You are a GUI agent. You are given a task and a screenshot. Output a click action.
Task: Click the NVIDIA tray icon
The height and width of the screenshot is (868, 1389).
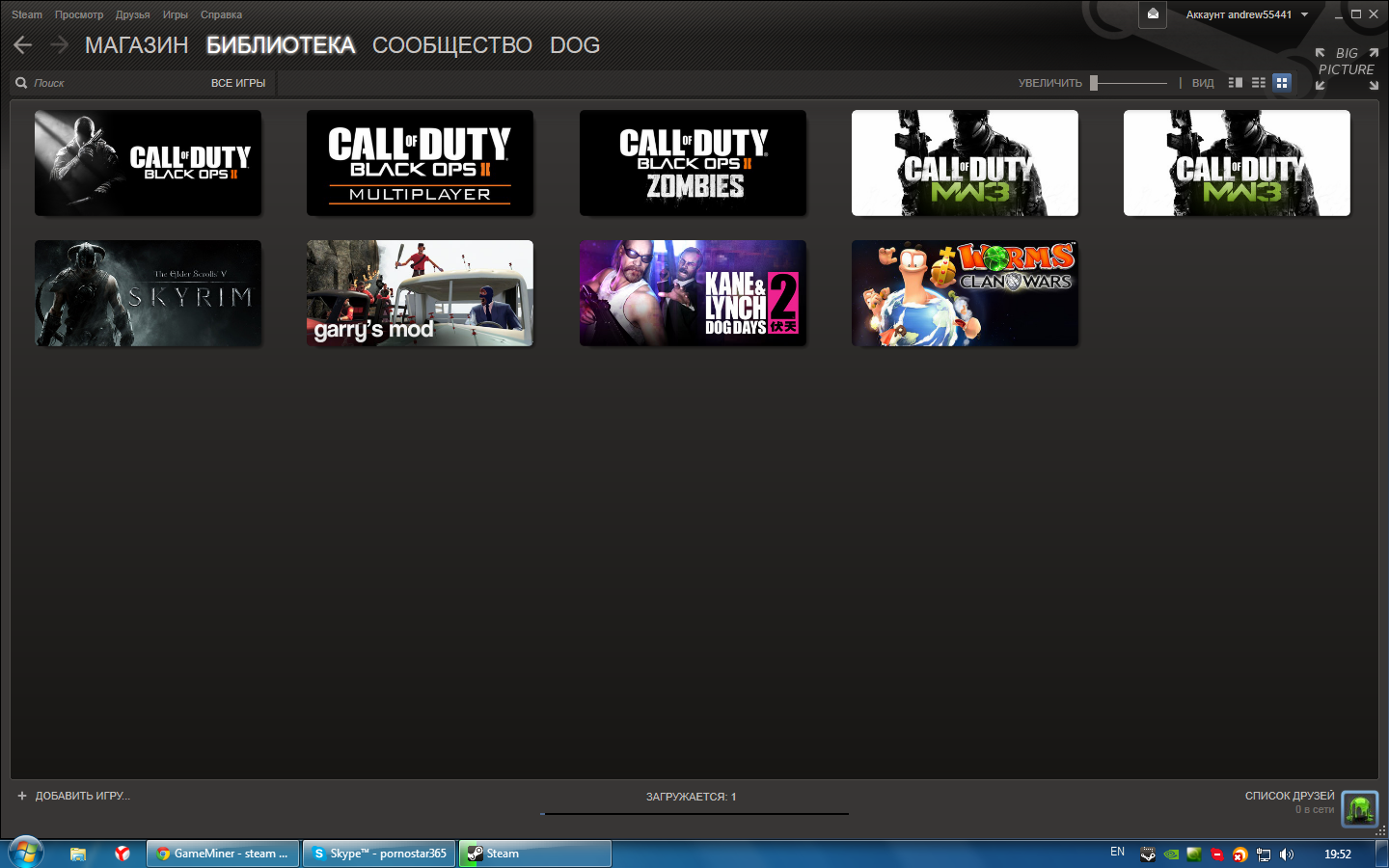1171,854
